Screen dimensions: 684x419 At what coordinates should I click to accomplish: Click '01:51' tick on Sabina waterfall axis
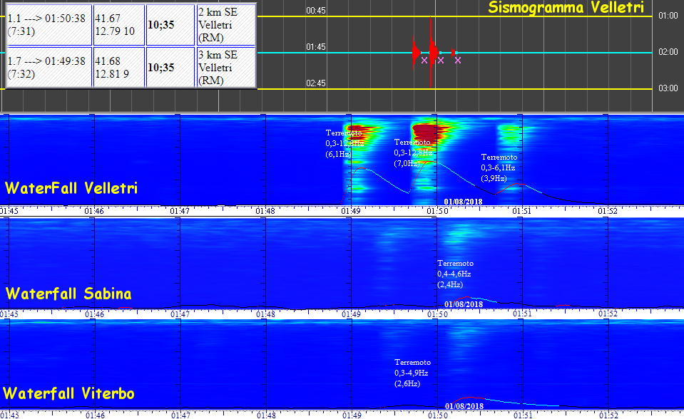[x=521, y=314]
